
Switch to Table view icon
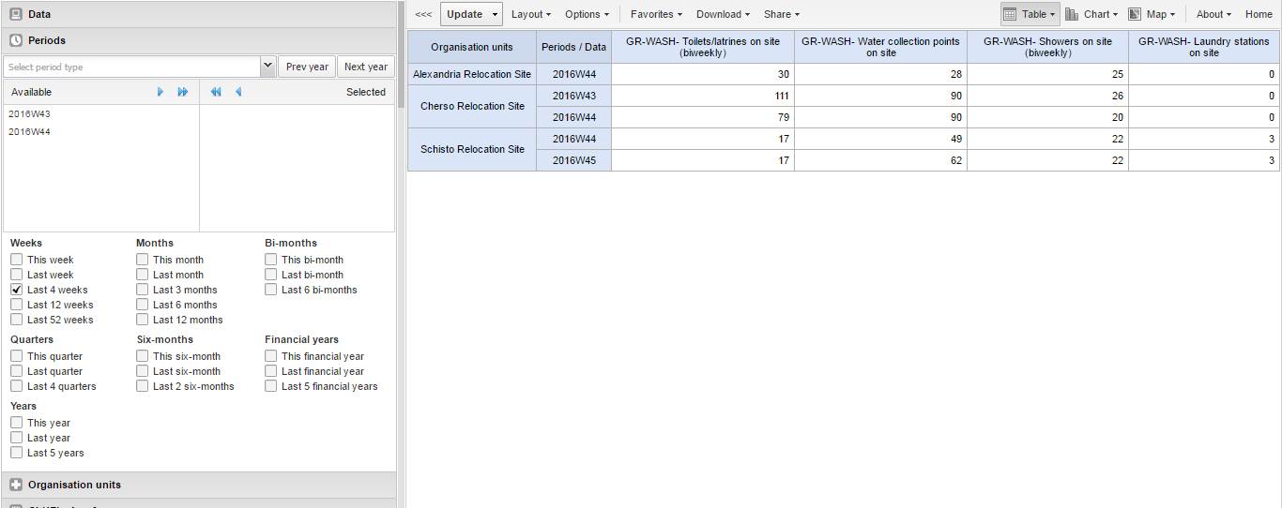tap(1010, 14)
